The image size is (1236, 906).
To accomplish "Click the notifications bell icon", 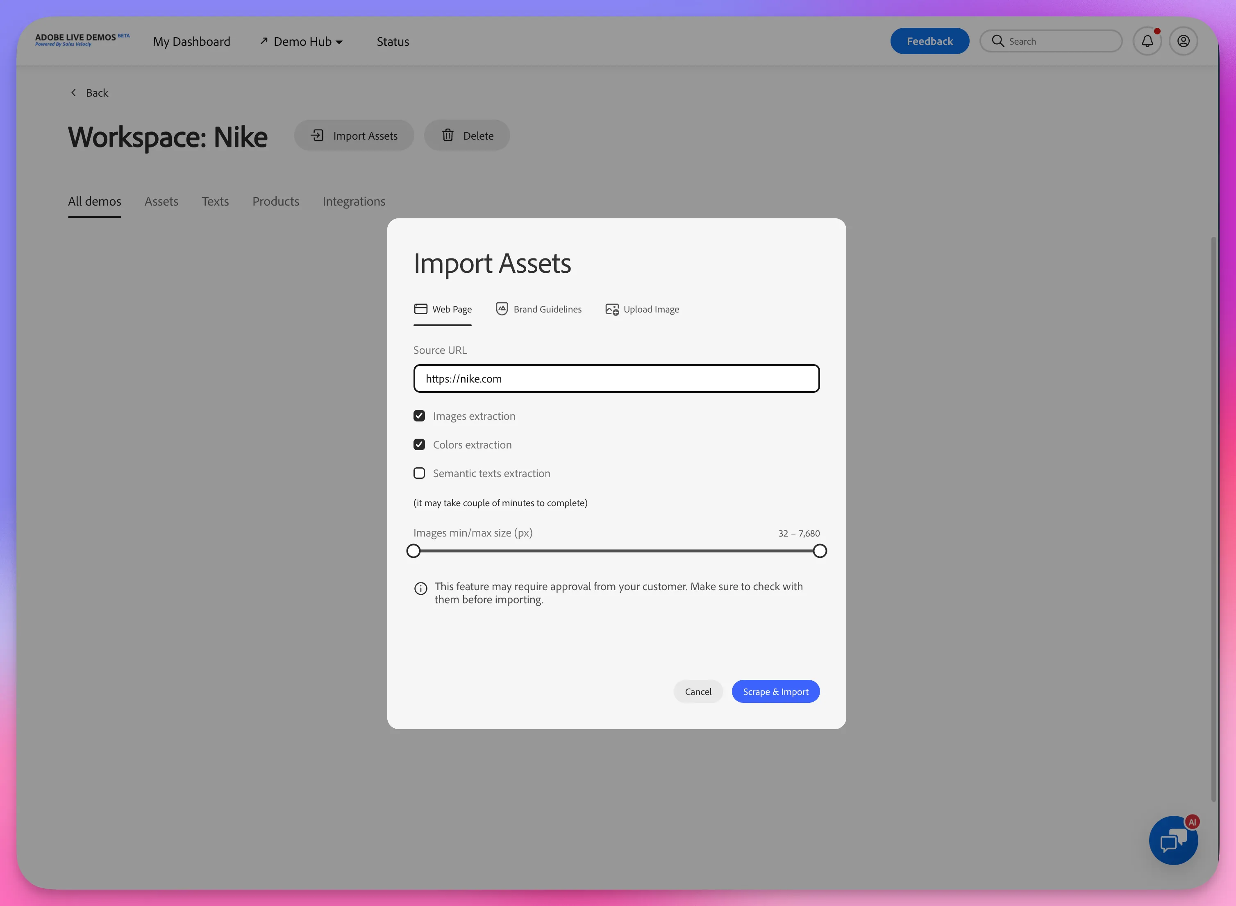I will [1147, 41].
